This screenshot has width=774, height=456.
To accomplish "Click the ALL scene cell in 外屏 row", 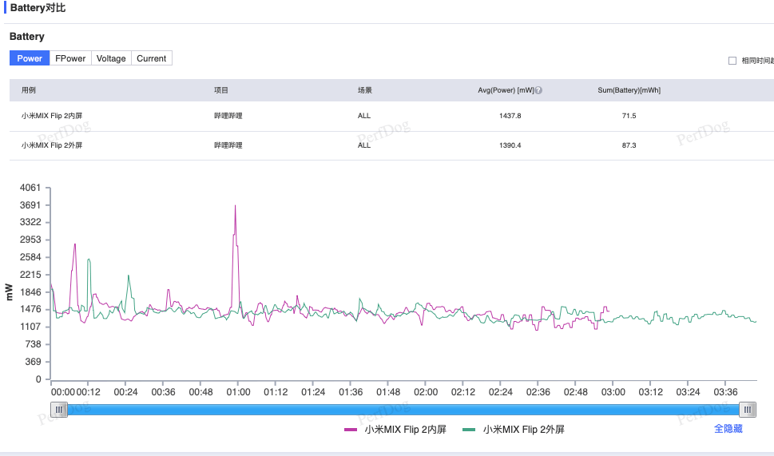I will pyautogui.click(x=363, y=145).
